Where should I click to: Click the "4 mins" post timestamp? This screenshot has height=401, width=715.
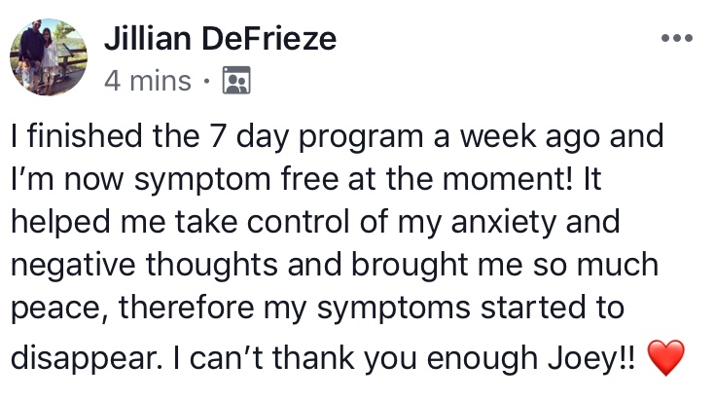click(x=147, y=81)
